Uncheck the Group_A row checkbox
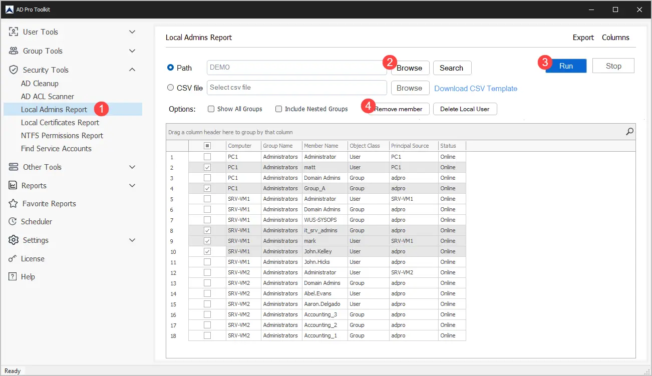 pyautogui.click(x=207, y=188)
